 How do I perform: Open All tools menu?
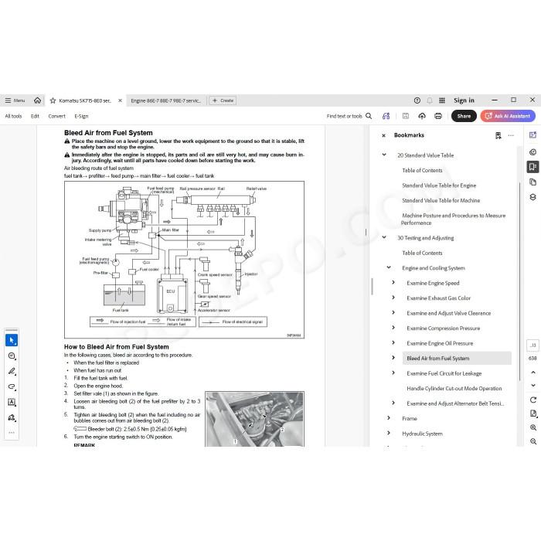[x=13, y=116]
